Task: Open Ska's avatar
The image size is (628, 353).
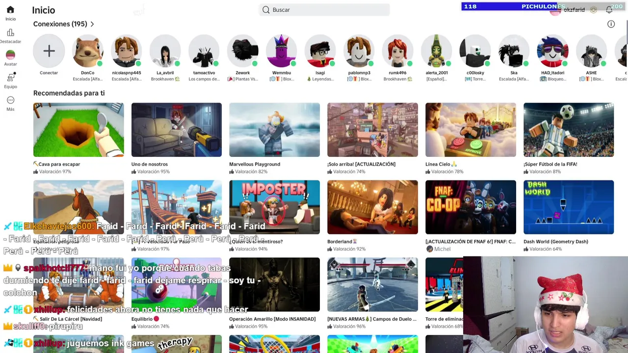Action: [514, 51]
